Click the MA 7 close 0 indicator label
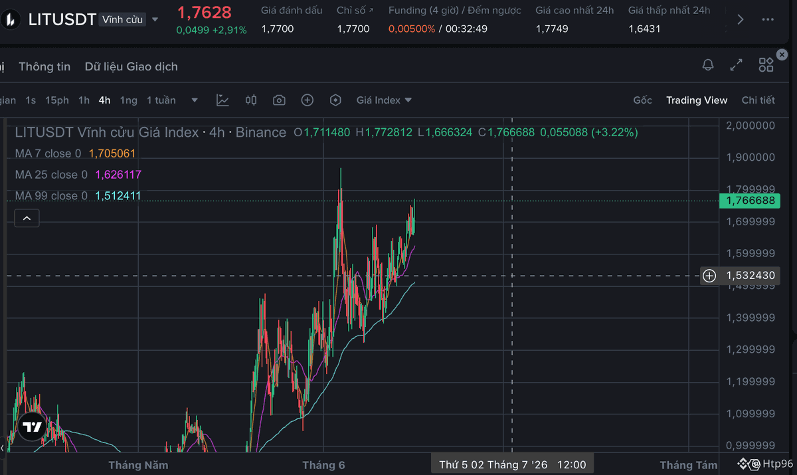Viewport: 797px width, 475px height. click(x=48, y=153)
